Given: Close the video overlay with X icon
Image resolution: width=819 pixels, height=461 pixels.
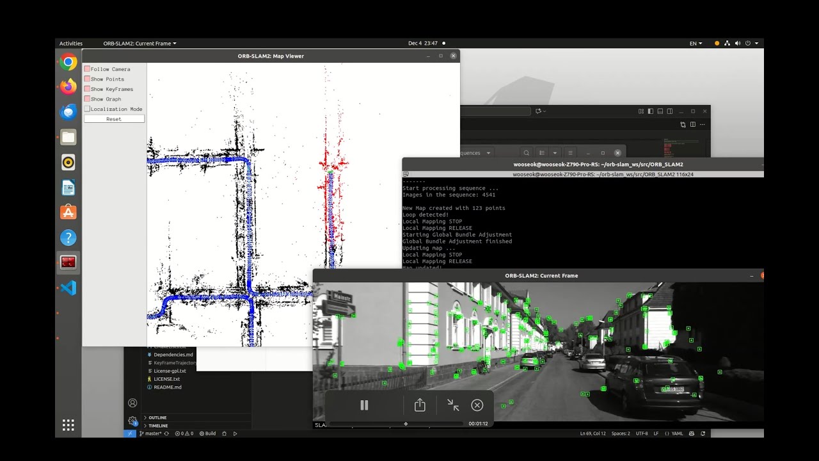Looking at the screenshot, I should pos(477,405).
